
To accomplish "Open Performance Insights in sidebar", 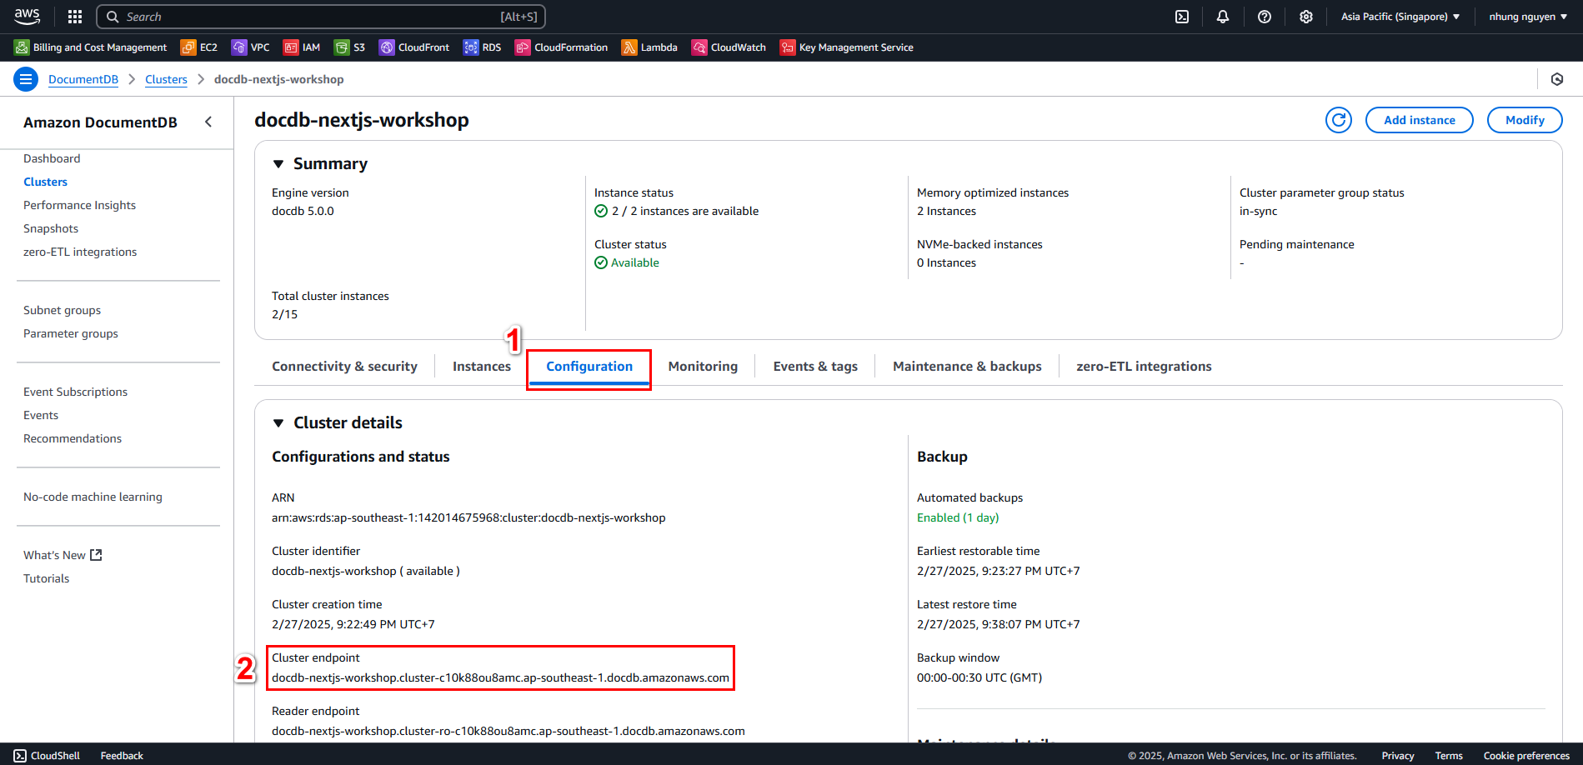I will point(79,205).
